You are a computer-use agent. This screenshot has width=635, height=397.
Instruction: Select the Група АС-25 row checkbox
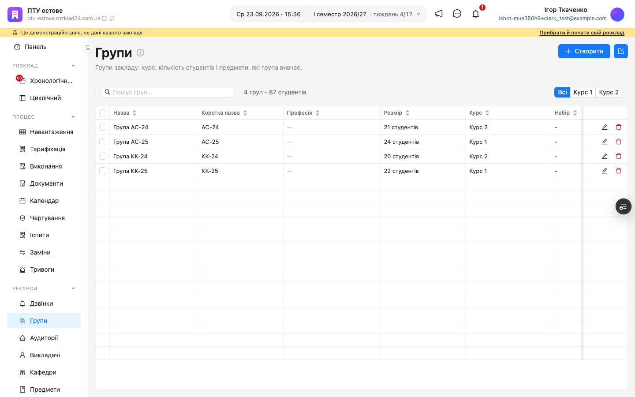pyautogui.click(x=103, y=142)
